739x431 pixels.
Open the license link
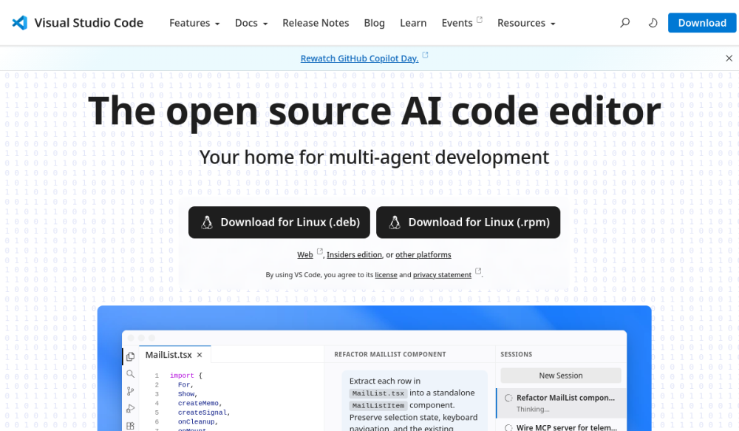[x=386, y=275]
